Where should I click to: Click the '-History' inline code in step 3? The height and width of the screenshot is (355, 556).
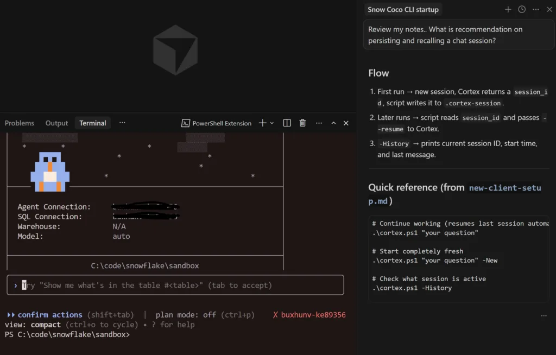[x=394, y=144]
